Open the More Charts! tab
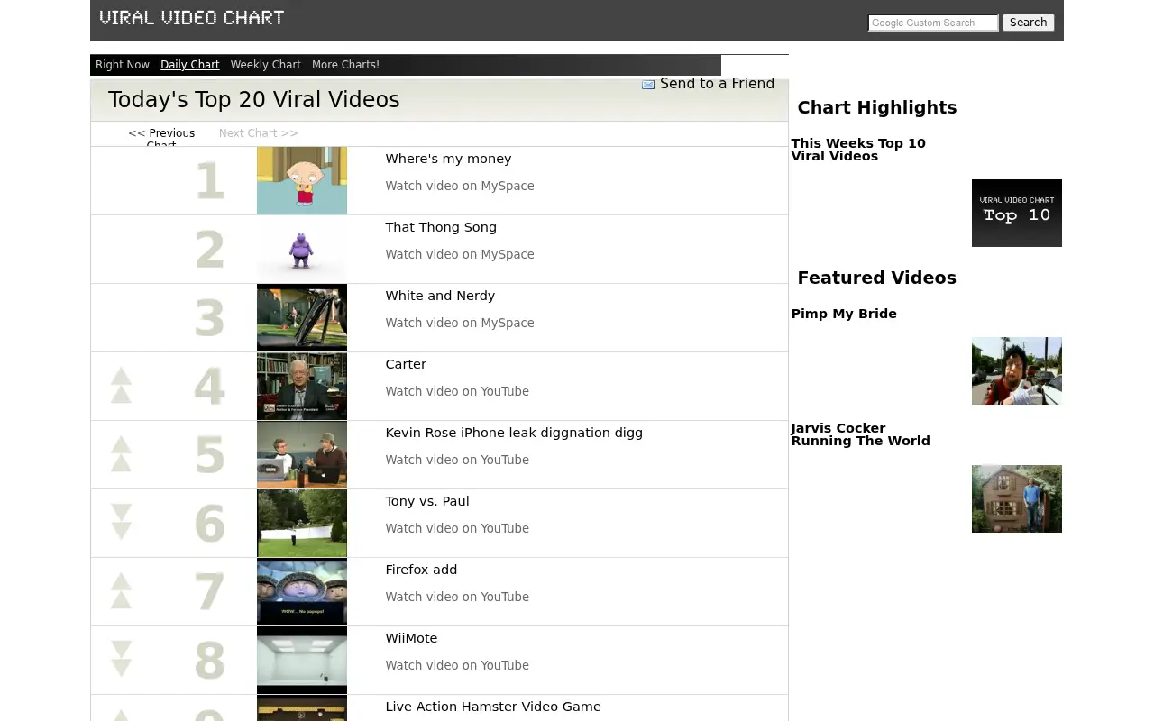 [x=345, y=65]
